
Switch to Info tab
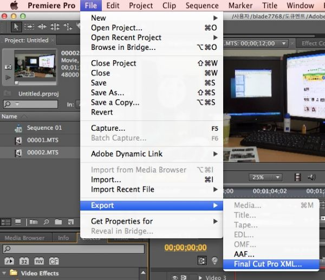tap(63, 238)
